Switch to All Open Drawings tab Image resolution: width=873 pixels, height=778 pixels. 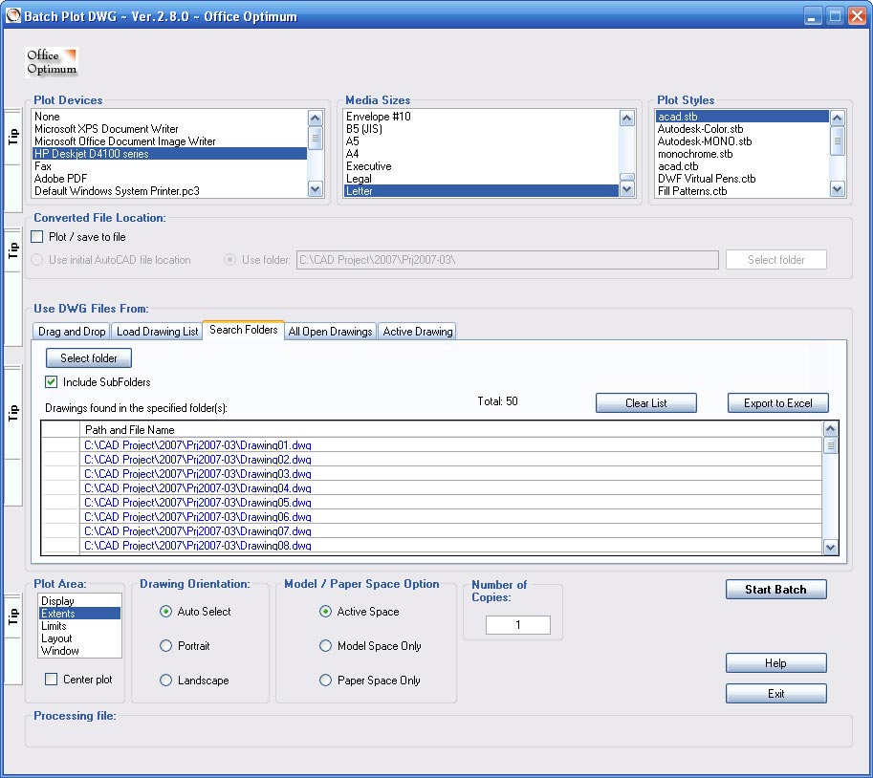click(x=330, y=331)
